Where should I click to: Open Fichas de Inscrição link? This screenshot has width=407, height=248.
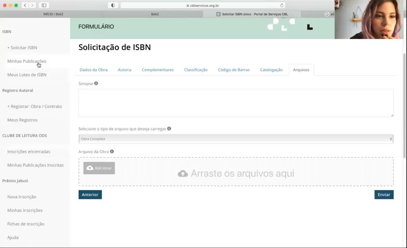(26, 224)
